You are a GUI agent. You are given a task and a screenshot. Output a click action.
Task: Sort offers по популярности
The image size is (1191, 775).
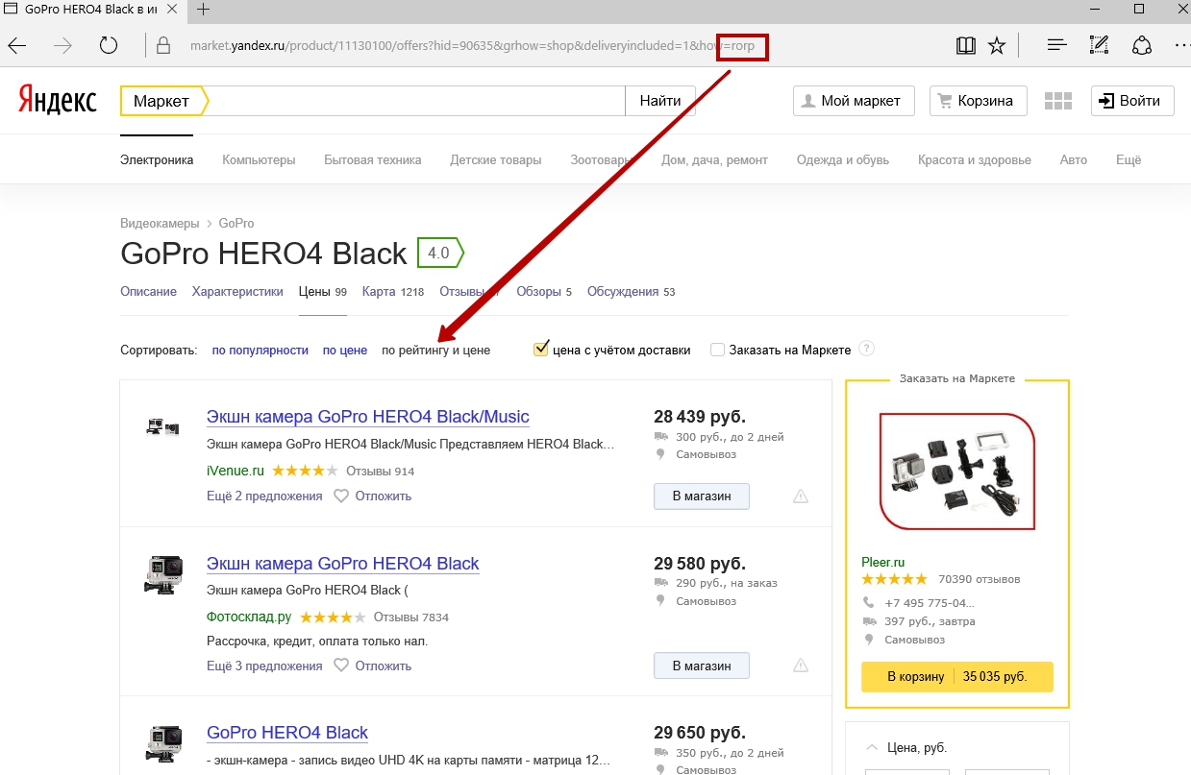click(261, 350)
